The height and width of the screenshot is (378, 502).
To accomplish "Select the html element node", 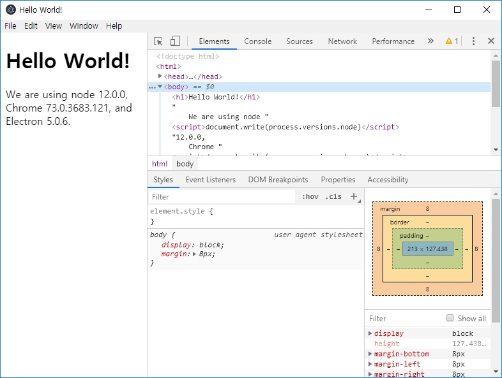I will 169,66.
